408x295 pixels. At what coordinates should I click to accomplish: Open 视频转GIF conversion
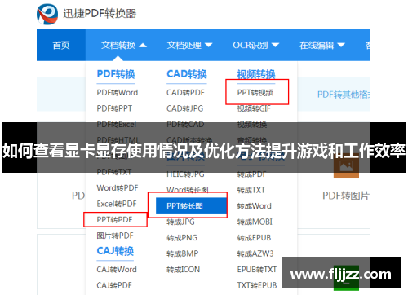254,108
